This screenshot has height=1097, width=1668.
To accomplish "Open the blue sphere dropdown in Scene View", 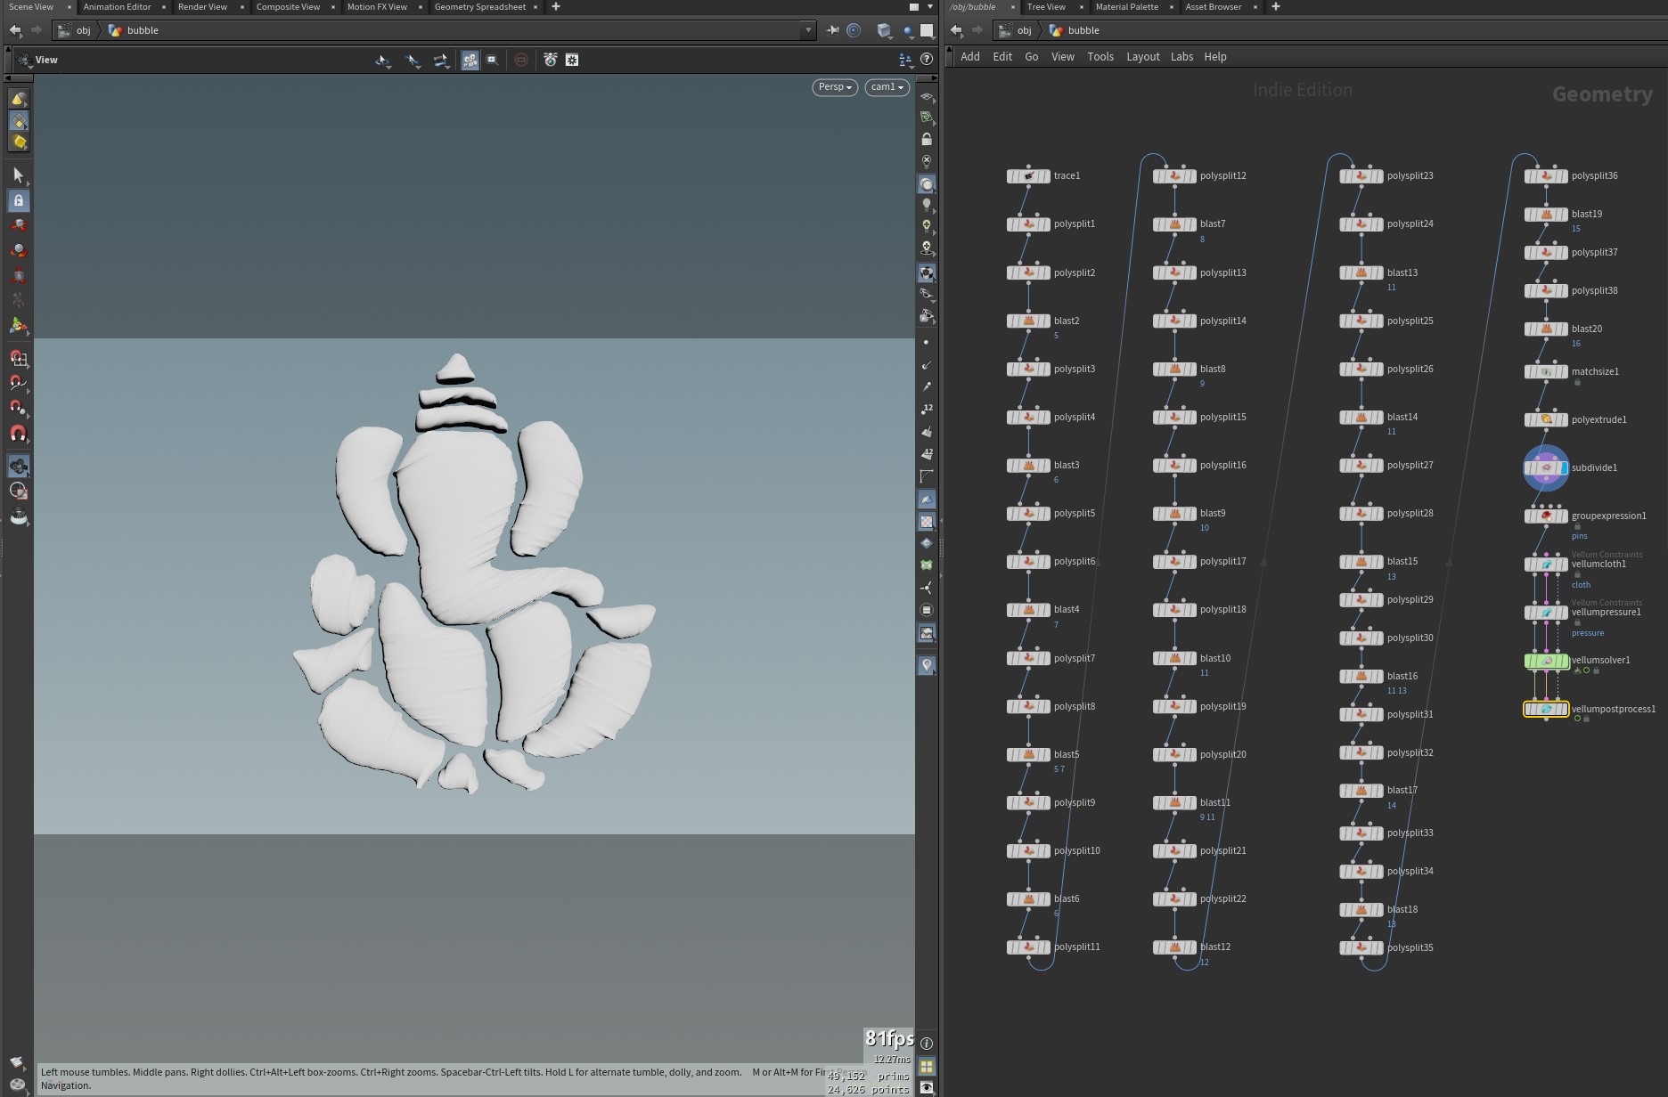I will [908, 30].
